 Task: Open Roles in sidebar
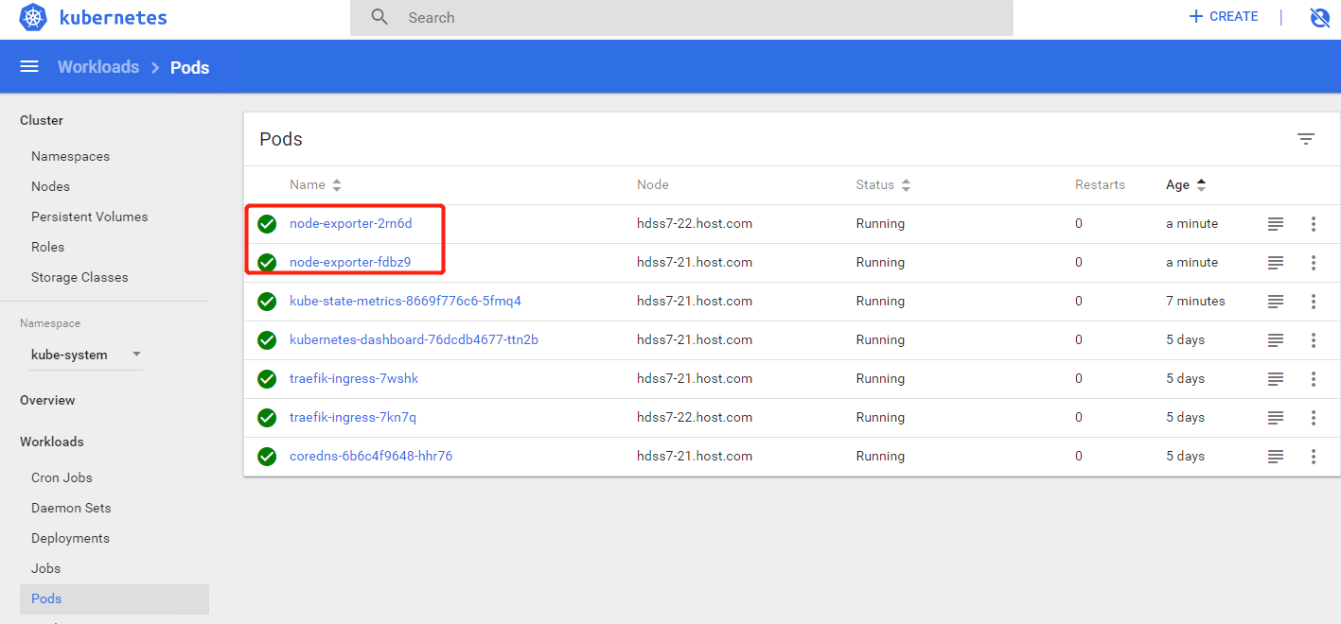[47, 247]
